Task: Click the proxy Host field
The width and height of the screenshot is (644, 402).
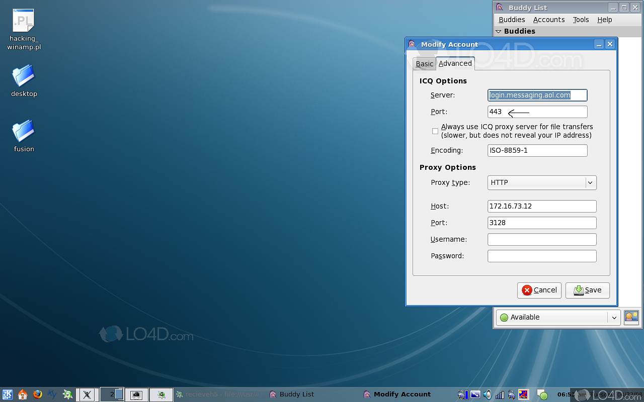Action: coord(542,206)
